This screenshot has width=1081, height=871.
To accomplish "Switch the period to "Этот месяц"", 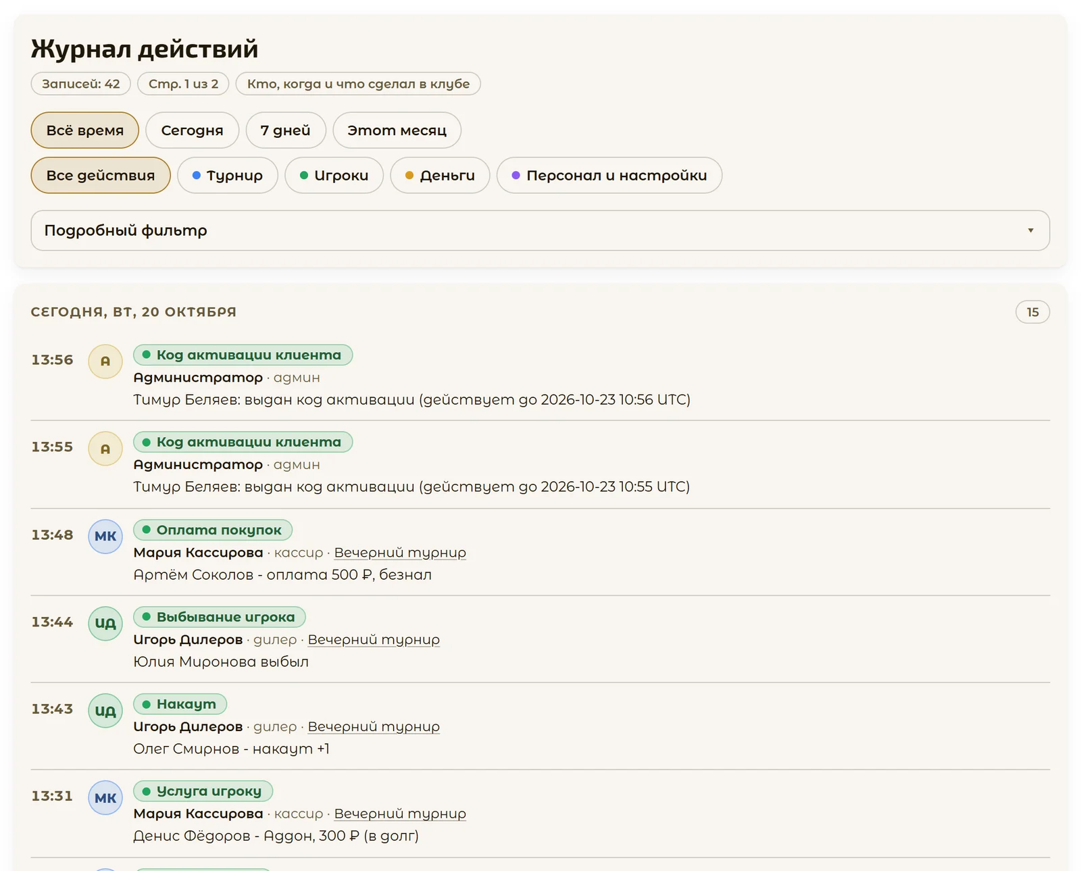I will point(397,130).
